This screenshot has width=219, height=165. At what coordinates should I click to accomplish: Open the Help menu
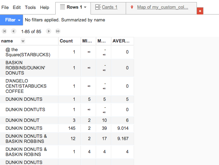point(45,7)
